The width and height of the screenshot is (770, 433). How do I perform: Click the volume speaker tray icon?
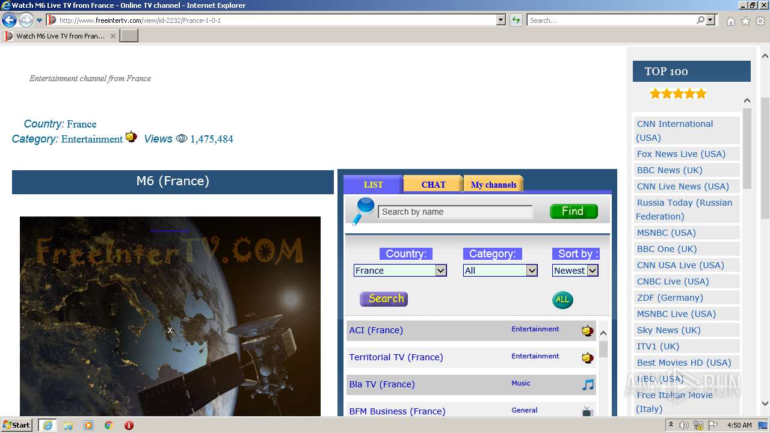[684, 425]
